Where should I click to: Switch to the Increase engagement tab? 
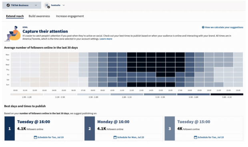click(70, 16)
